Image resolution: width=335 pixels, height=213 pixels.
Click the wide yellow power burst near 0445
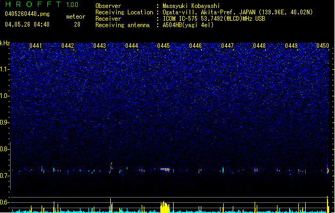(165, 207)
